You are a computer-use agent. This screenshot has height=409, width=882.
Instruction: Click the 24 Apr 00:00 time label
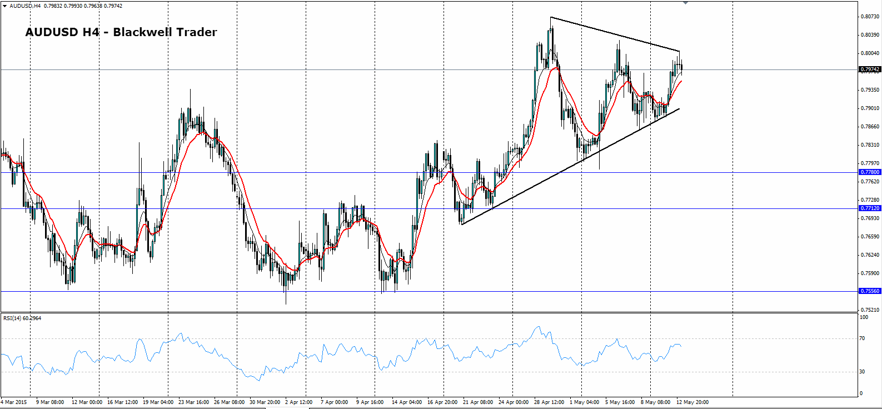click(514, 402)
